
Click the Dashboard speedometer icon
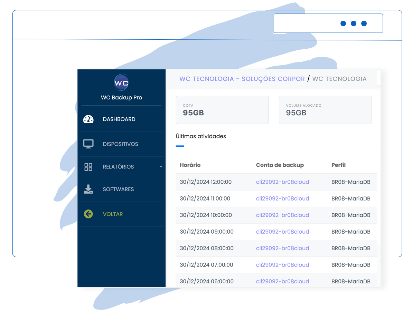[x=88, y=119]
